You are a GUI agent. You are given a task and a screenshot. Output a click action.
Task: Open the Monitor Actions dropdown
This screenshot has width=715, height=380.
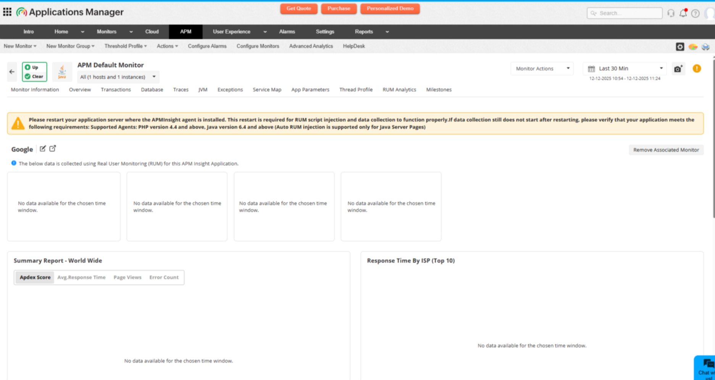(542, 69)
